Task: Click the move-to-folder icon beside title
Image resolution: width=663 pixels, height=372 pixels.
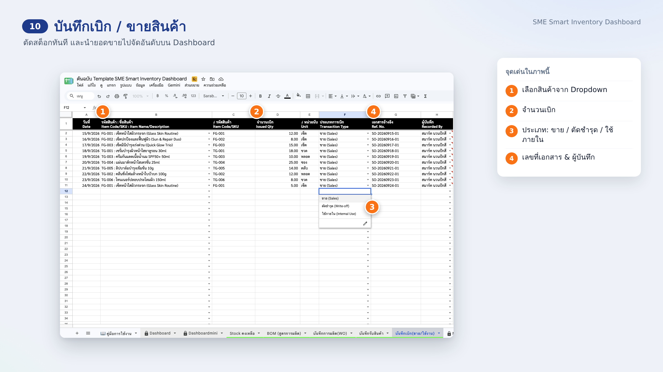Action: click(212, 79)
